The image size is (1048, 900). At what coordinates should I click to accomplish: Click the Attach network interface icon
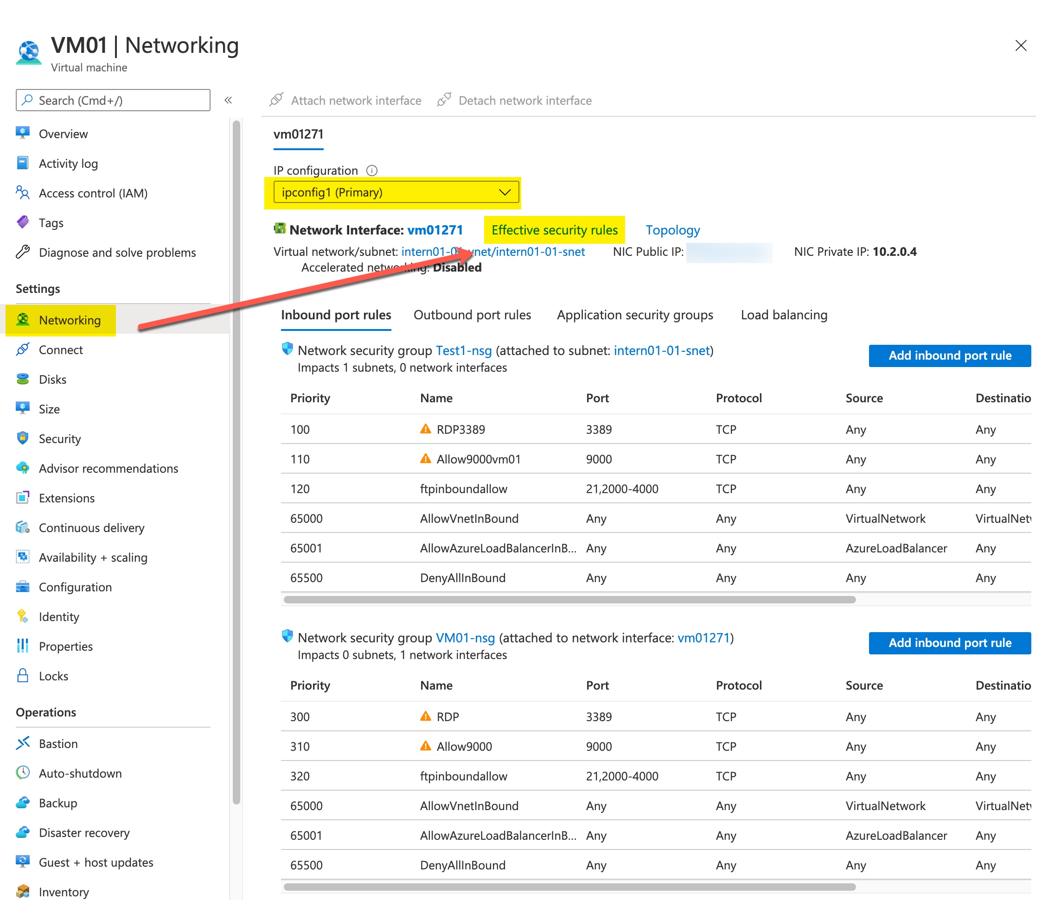(x=276, y=100)
